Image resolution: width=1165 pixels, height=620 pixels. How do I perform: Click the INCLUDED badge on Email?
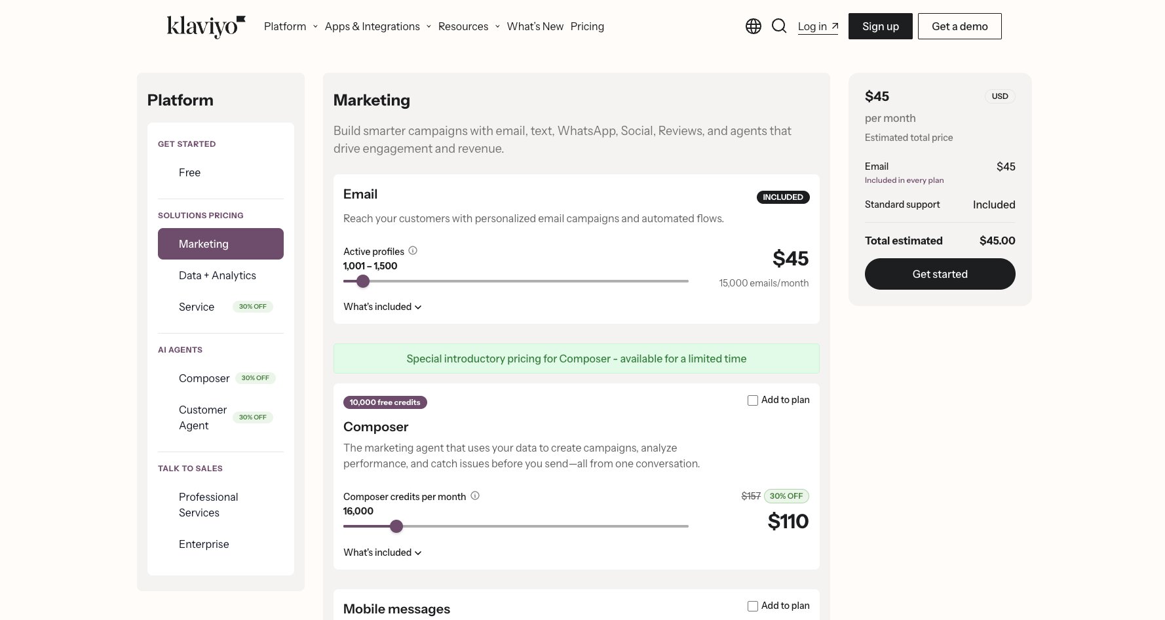point(783,197)
